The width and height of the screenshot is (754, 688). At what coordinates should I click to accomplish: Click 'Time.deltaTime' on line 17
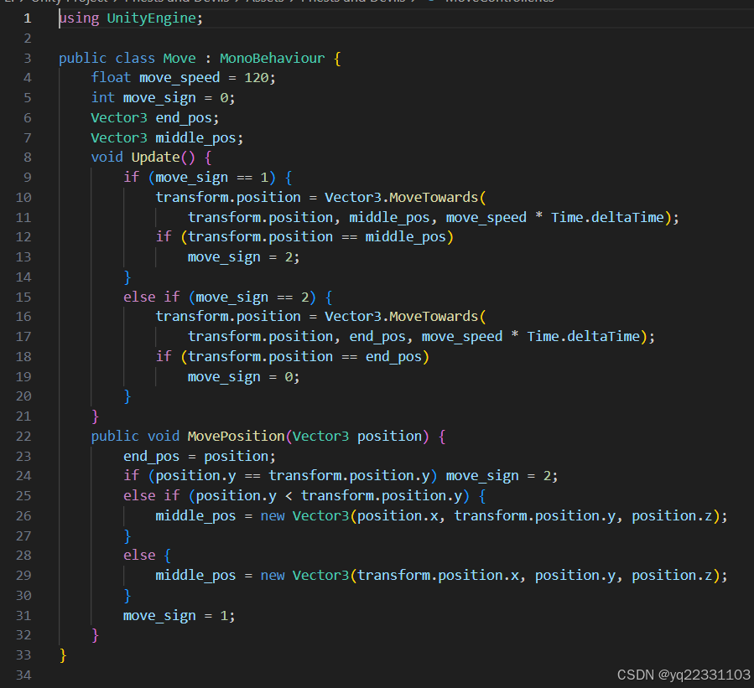click(x=583, y=336)
